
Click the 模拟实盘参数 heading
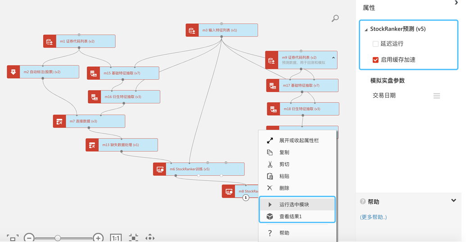tap(387, 81)
